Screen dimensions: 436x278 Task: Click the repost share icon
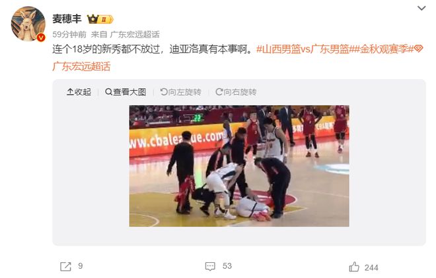tap(65, 266)
